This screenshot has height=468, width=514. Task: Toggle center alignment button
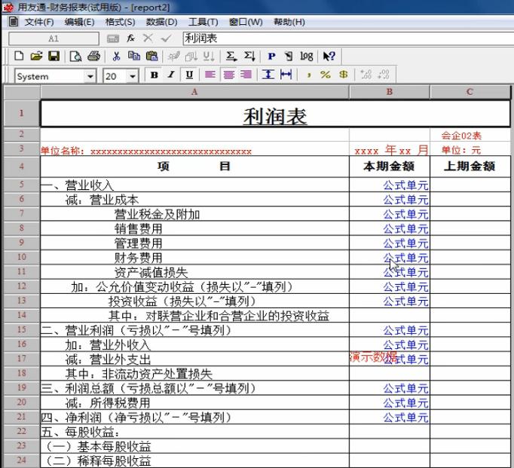(x=229, y=75)
